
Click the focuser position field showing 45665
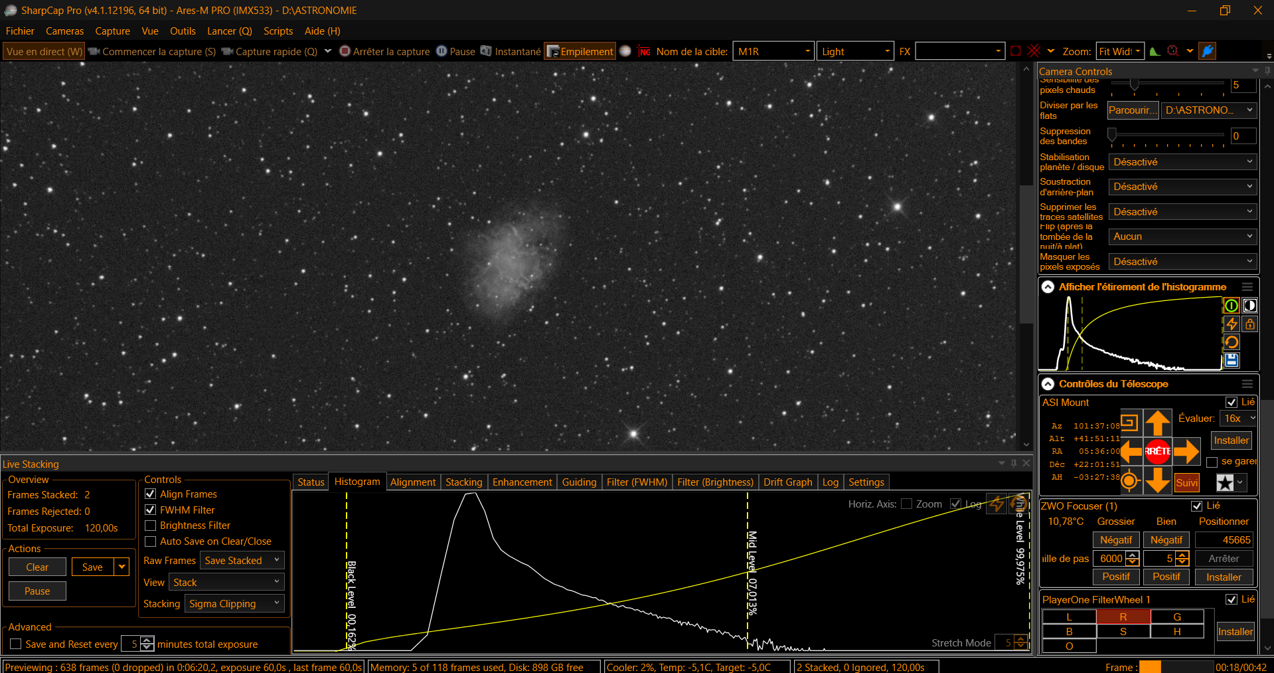pyautogui.click(x=1224, y=539)
